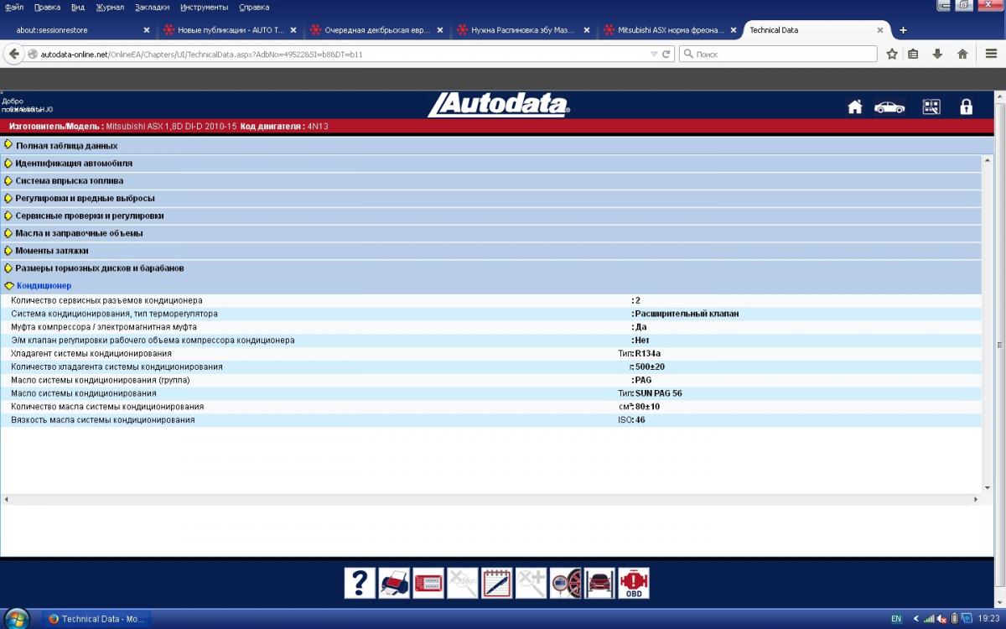Expand 'Сервисные проверки и регулировки' section
The width and height of the screenshot is (1006, 629).
pos(89,216)
